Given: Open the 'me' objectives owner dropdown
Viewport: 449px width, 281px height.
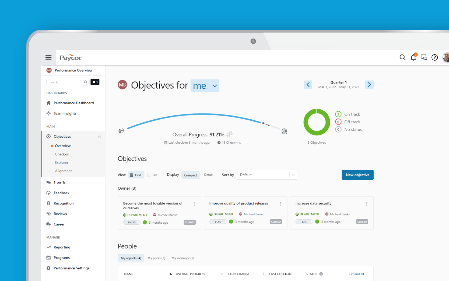Looking at the screenshot, I should pos(205,86).
